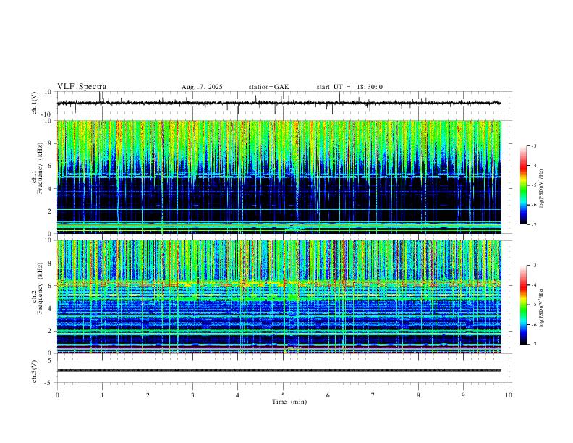
Task: Click the '-5' tick on ch.3(V) axis
Action: click(x=48, y=383)
